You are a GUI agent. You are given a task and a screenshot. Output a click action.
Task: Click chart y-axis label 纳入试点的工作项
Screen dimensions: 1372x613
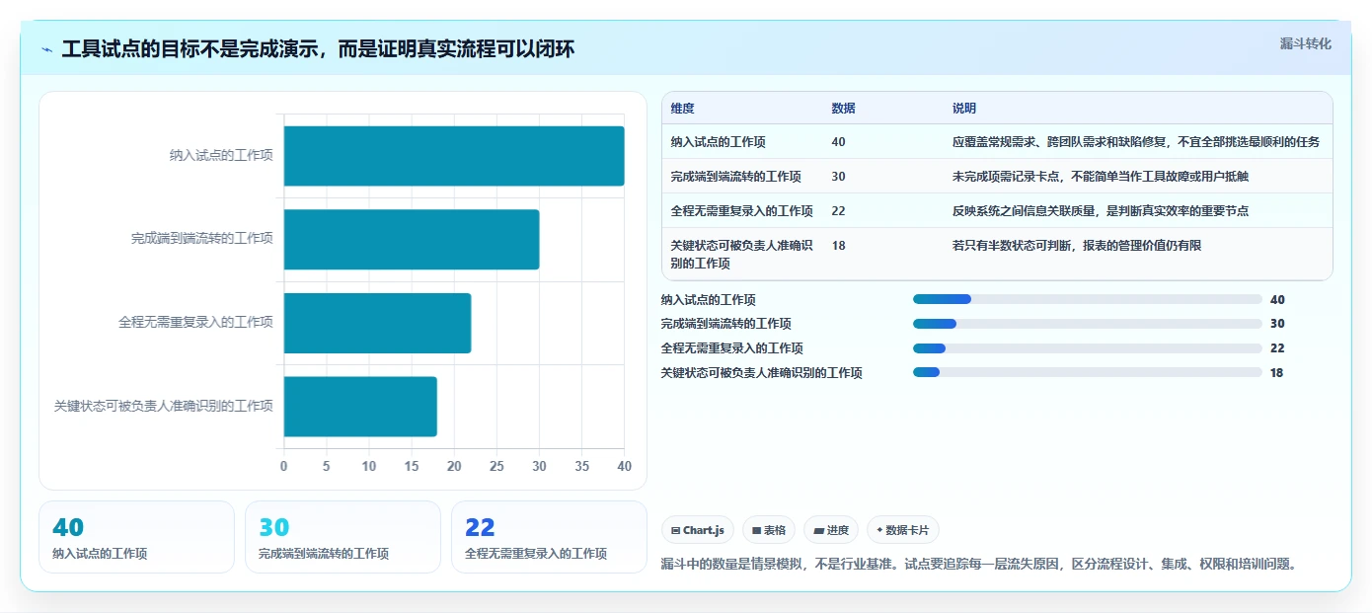pos(221,156)
